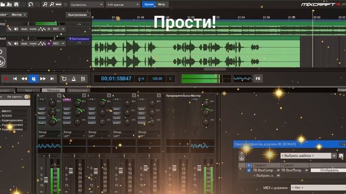Toggle loop mode icon
The image size is (346, 194).
coord(64,79)
